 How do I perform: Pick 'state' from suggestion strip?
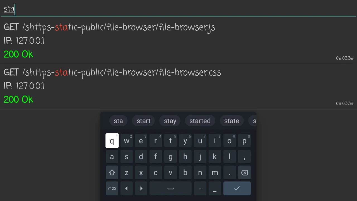click(232, 121)
